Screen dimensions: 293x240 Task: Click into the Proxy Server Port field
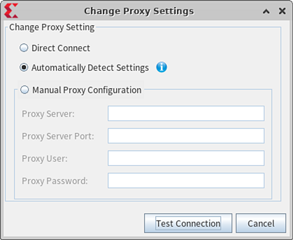click(x=186, y=136)
